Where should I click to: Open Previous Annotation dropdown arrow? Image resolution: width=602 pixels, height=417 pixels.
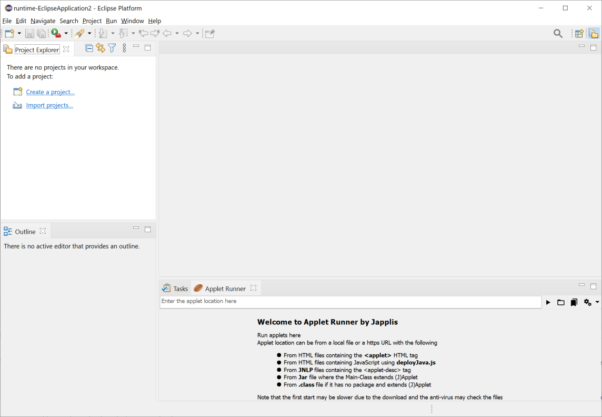tap(133, 33)
